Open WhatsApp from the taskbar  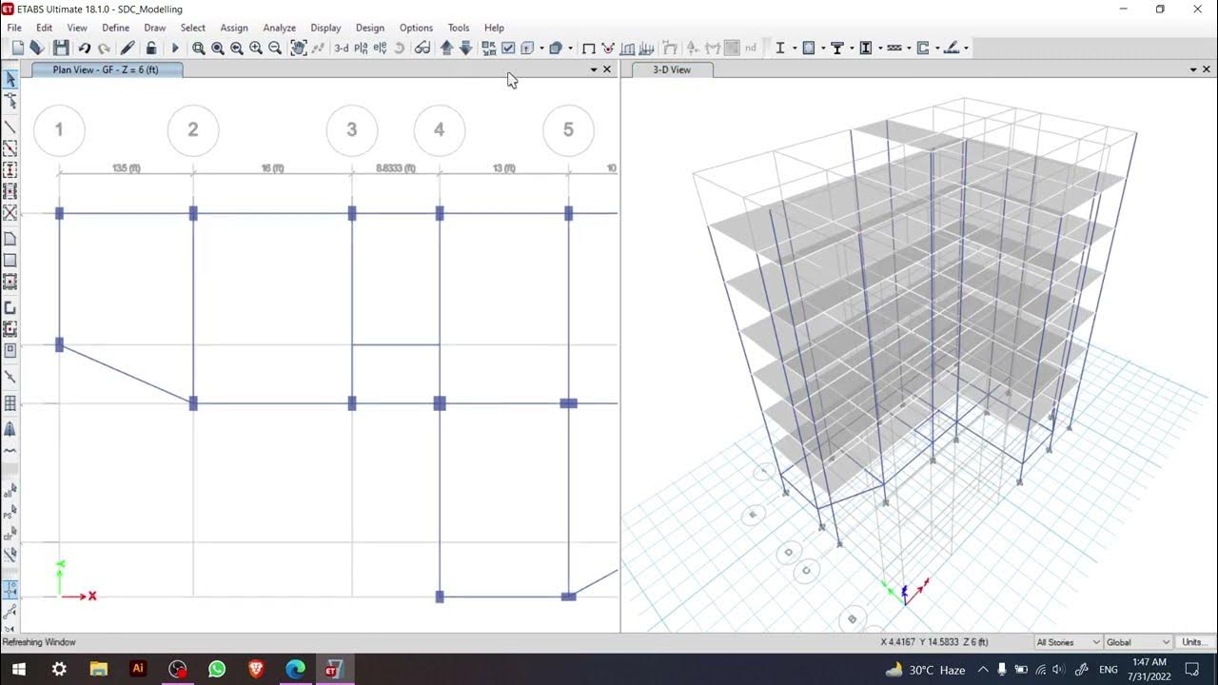pyautogui.click(x=217, y=669)
